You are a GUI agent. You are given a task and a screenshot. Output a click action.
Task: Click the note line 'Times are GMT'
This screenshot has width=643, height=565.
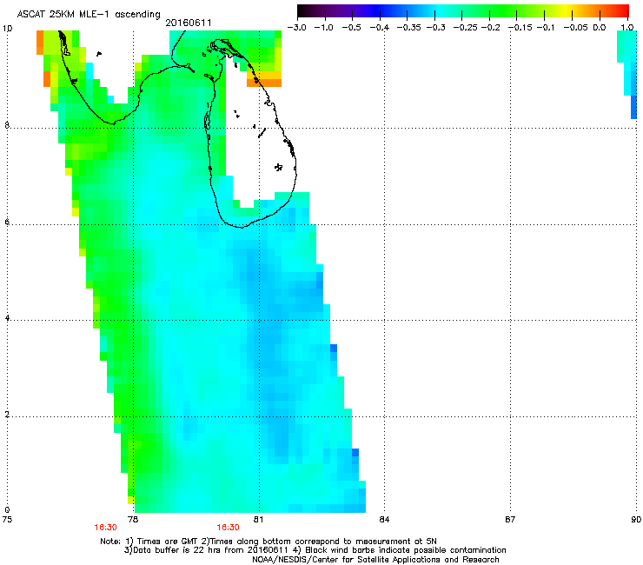168,542
